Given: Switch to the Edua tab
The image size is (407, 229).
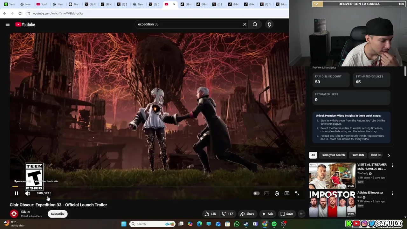Looking at the screenshot, I should 281,4.
